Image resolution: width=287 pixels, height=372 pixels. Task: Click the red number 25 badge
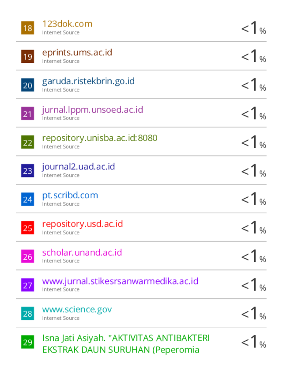(x=27, y=228)
